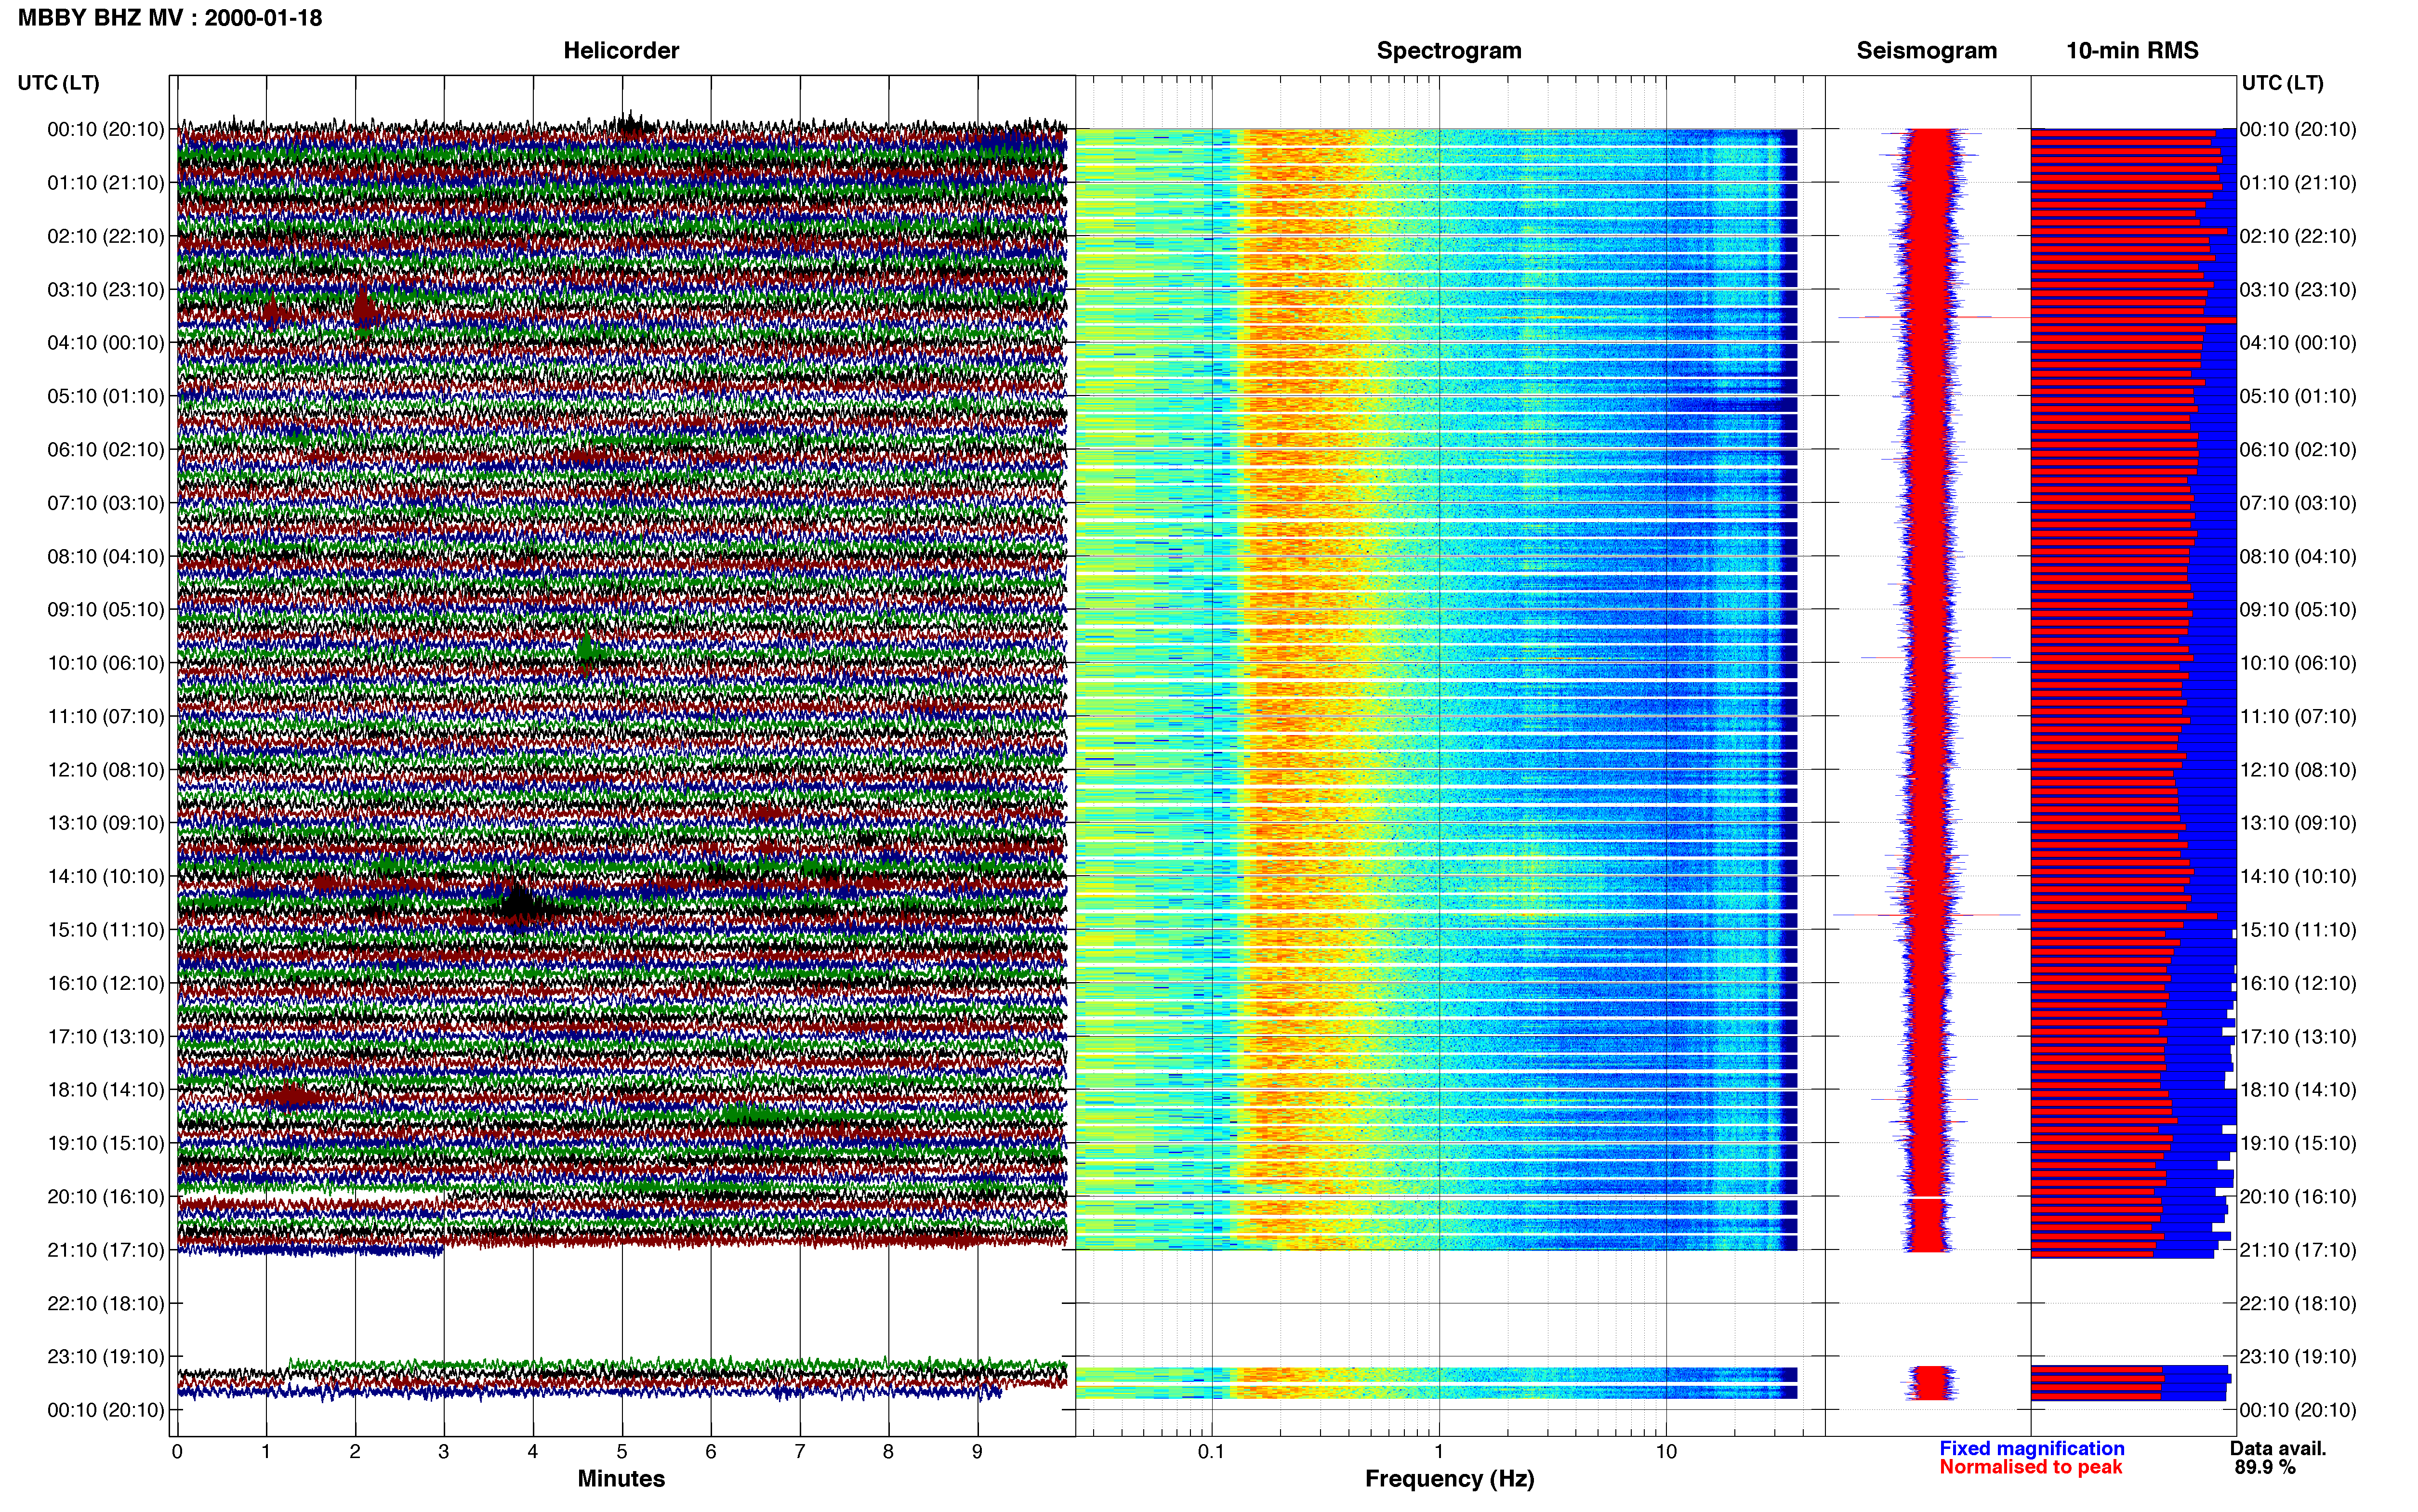The image size is (2418, 1512).
Task: Click left time label '22:10 (18:10)'
Action: point(106,1303)
